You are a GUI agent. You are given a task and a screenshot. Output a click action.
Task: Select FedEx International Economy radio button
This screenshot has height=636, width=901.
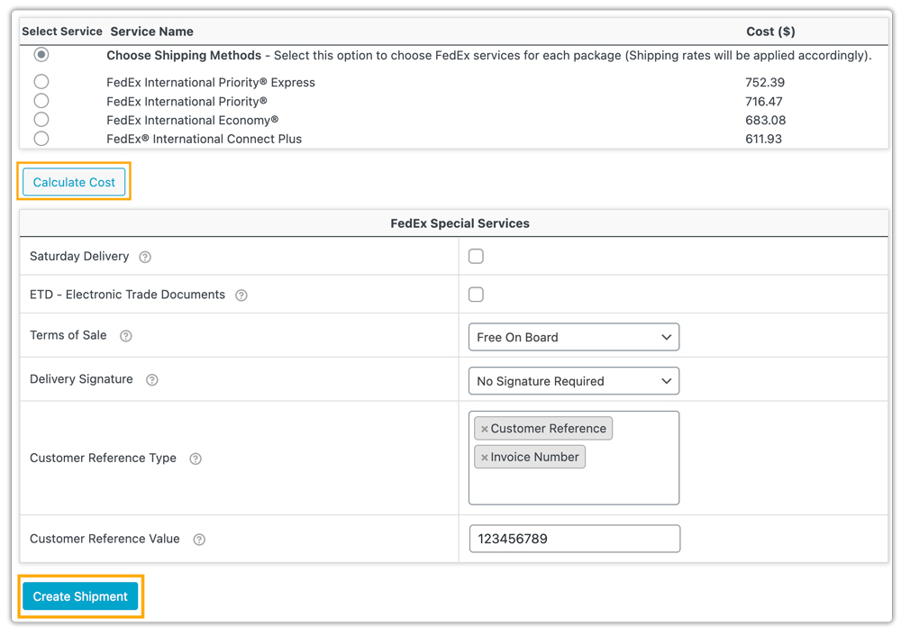[x=41, y=120]
